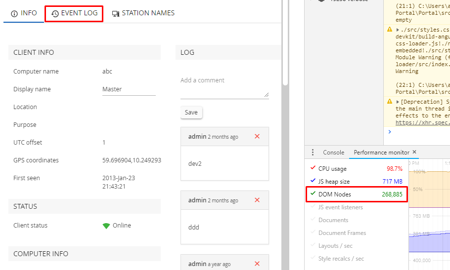This screenshot has width=450, height=270.
Task: Click the Computer name value abc
Action: pos(107,72)
